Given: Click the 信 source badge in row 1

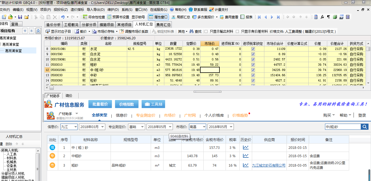Looking at the screenshot, I should point(52,147).
